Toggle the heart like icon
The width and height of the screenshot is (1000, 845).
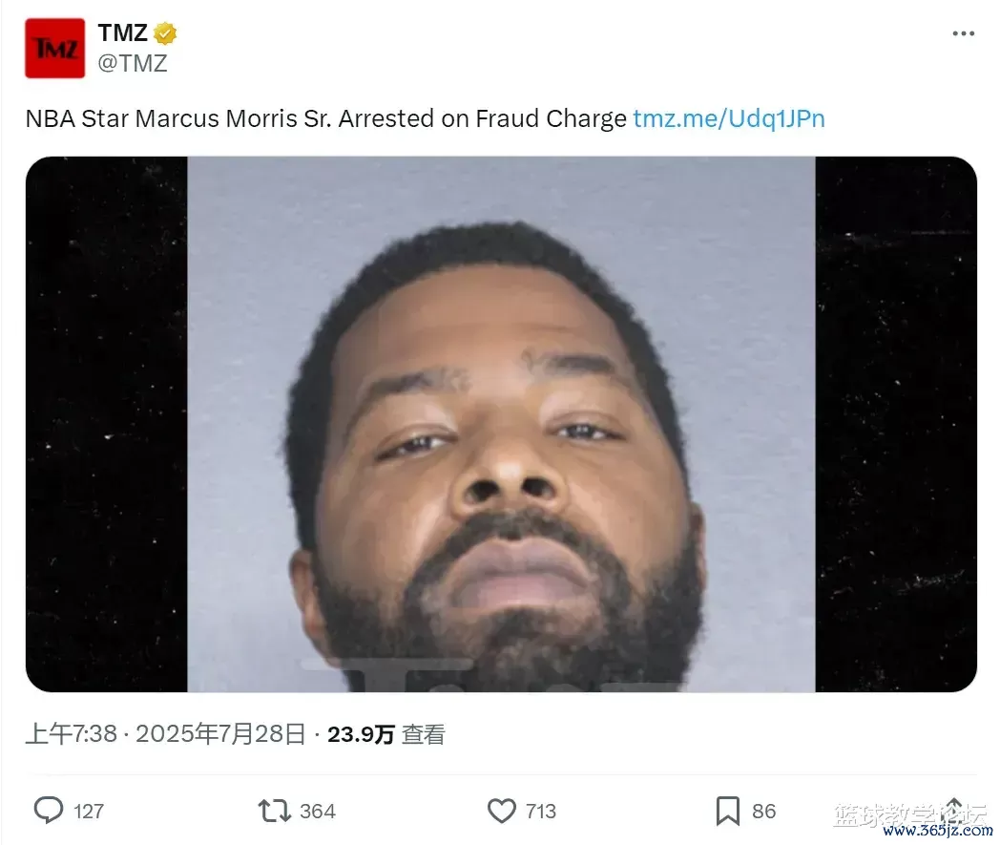click(501, 811)
